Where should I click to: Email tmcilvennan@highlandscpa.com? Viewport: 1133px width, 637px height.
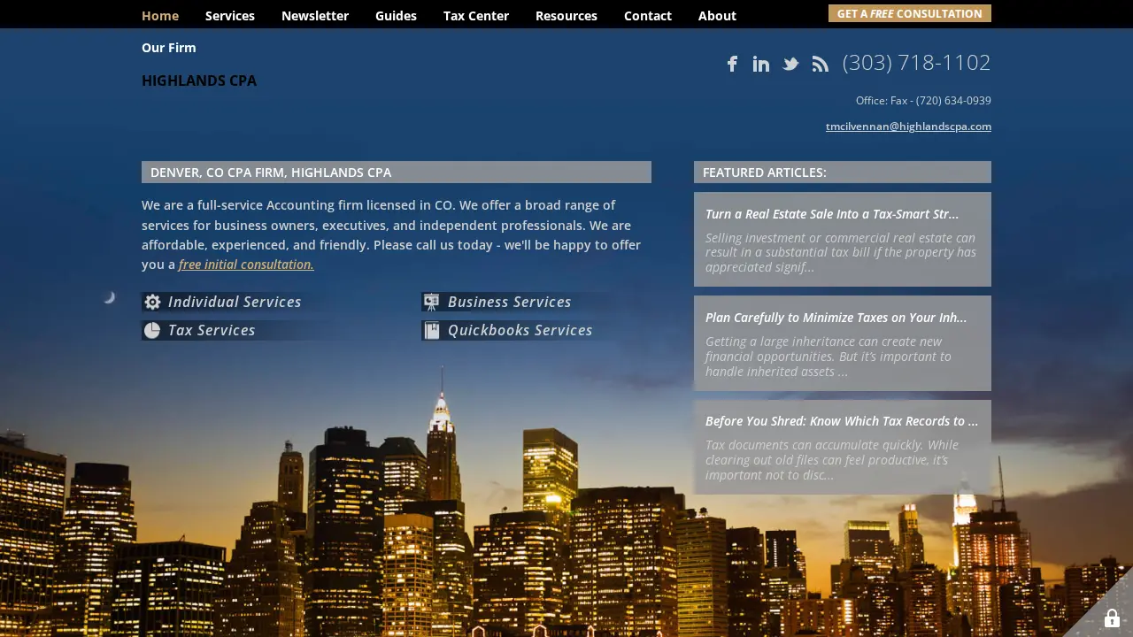908,127
